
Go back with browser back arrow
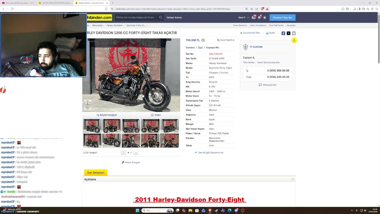click(x=3, y=9)
